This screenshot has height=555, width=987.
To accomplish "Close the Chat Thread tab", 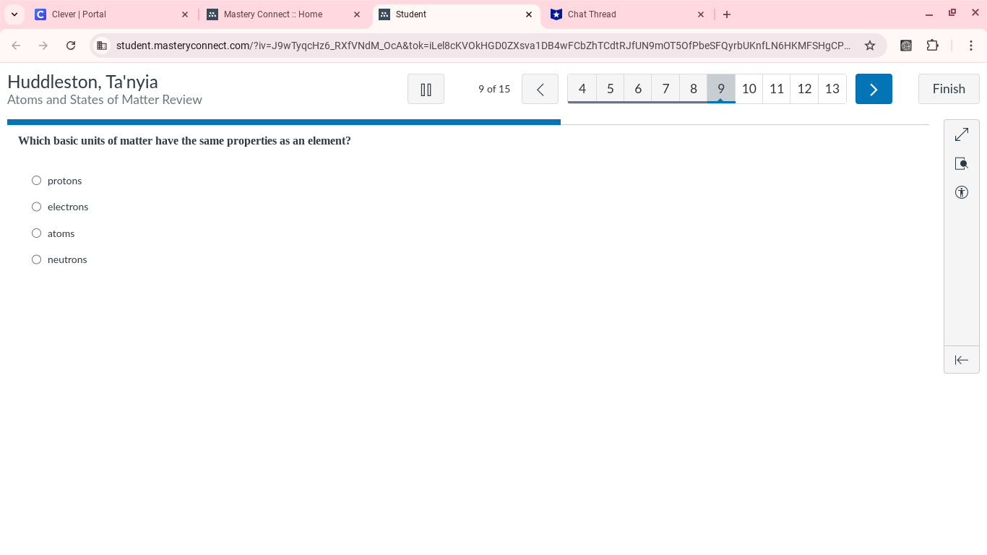I will pyautogui.click(x=701, y=14).
